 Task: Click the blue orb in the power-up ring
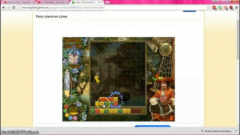[70, 118]
